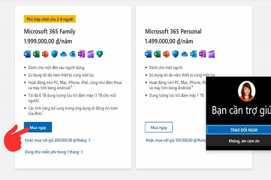
Task: Open the 200.000,00 ₫/tháng monthly purchase link
Action: (x=58, y=140)
